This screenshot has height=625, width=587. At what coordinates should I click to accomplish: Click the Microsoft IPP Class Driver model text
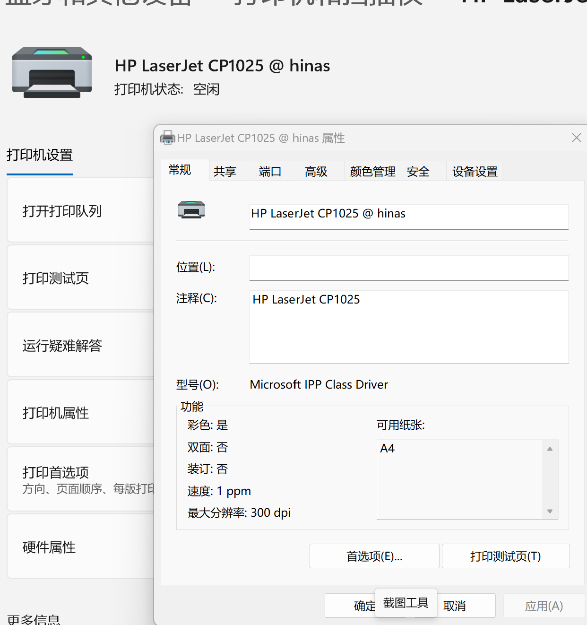(319, 384)
